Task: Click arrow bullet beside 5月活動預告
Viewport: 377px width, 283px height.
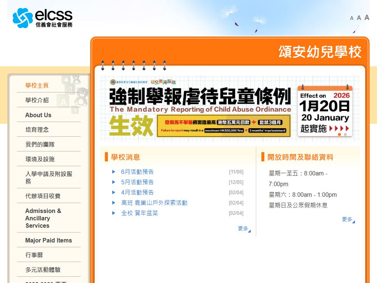Action: [114, 182]
